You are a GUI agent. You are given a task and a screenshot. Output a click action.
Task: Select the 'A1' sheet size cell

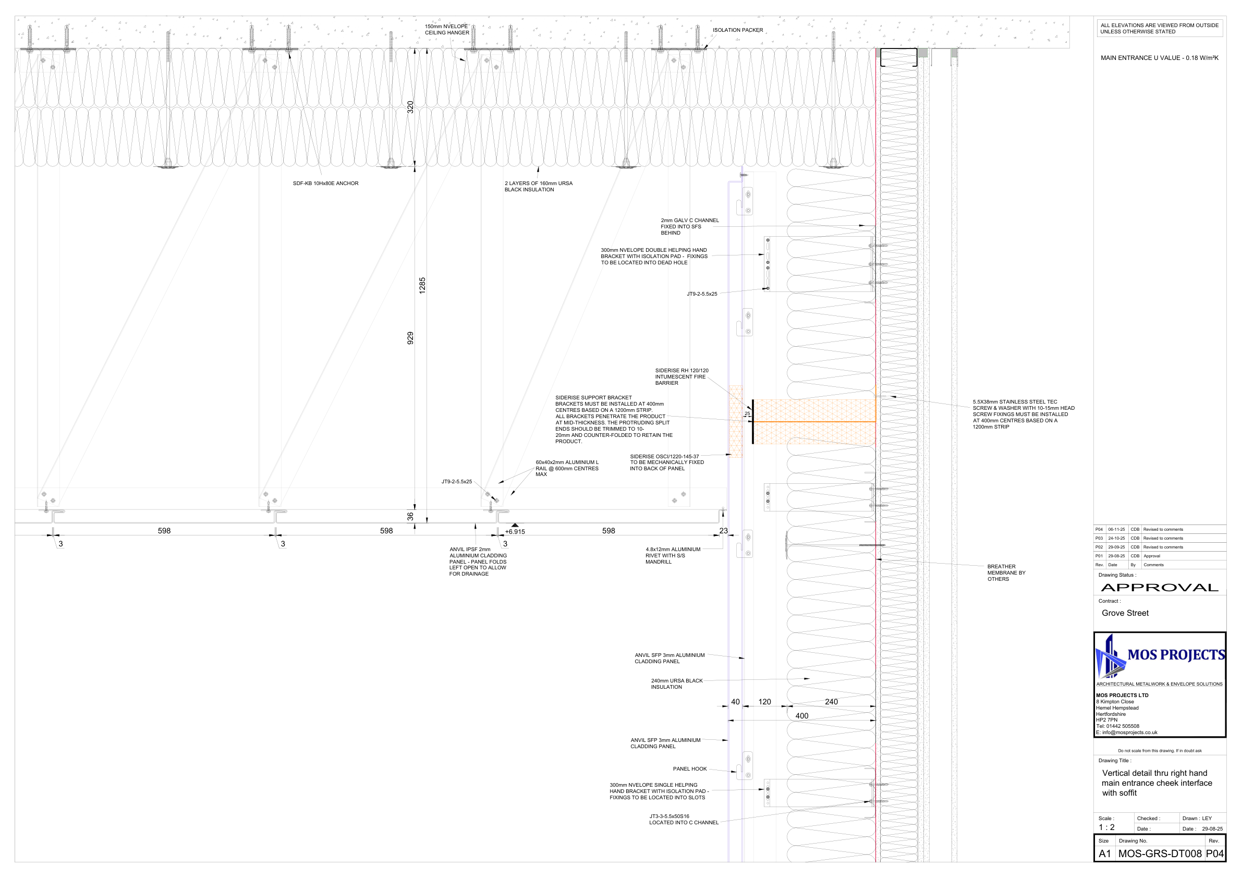pos(1104,853)
